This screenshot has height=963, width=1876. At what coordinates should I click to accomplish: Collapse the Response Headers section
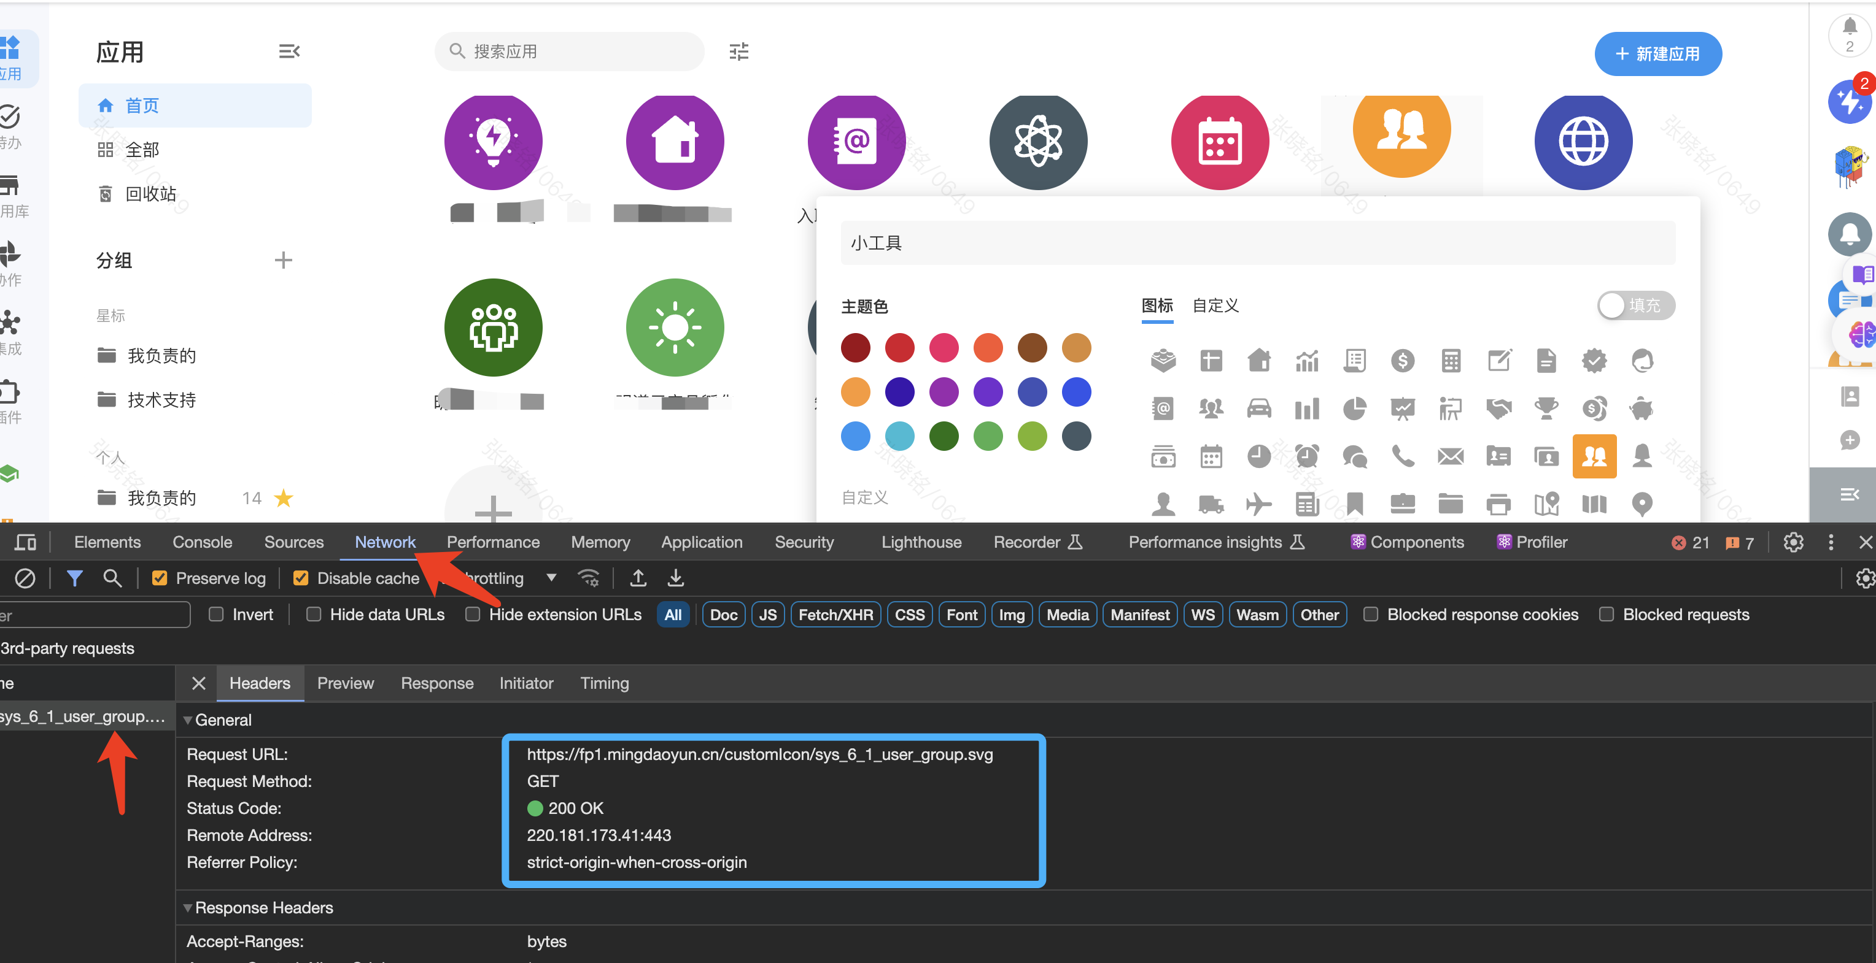[x=188, y=908]
